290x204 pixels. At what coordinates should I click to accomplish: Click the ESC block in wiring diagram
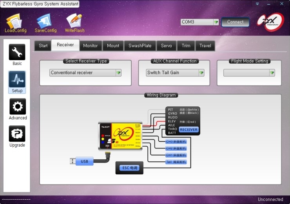coord(129,168)
